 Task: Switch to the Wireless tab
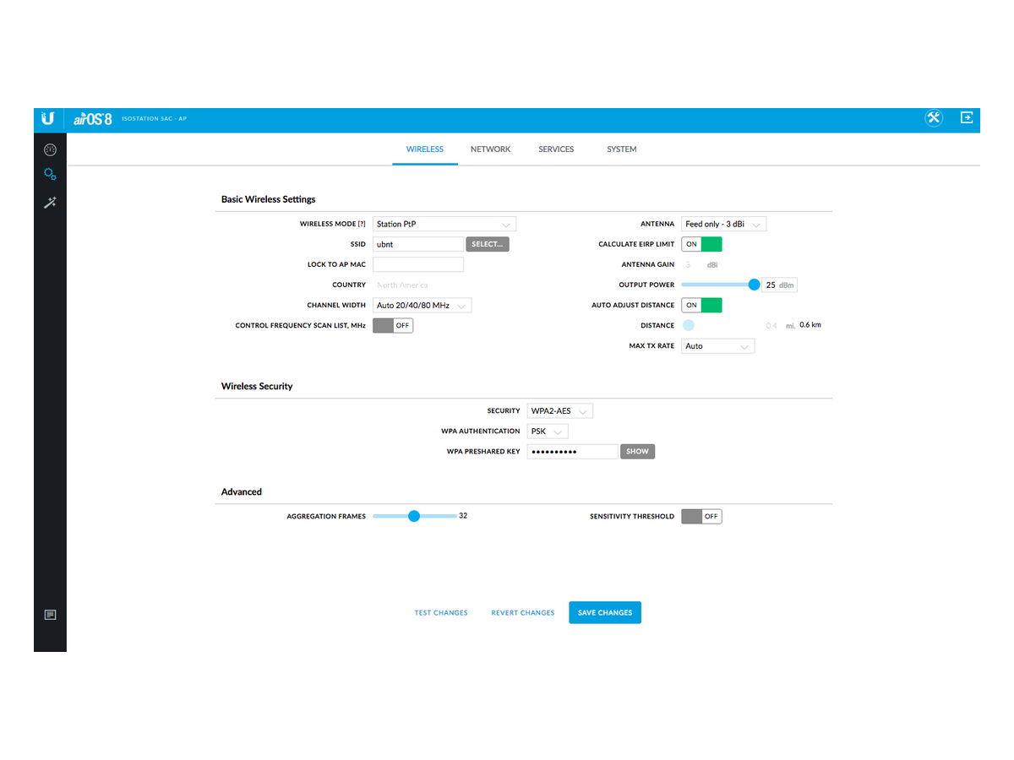[425, 149]
